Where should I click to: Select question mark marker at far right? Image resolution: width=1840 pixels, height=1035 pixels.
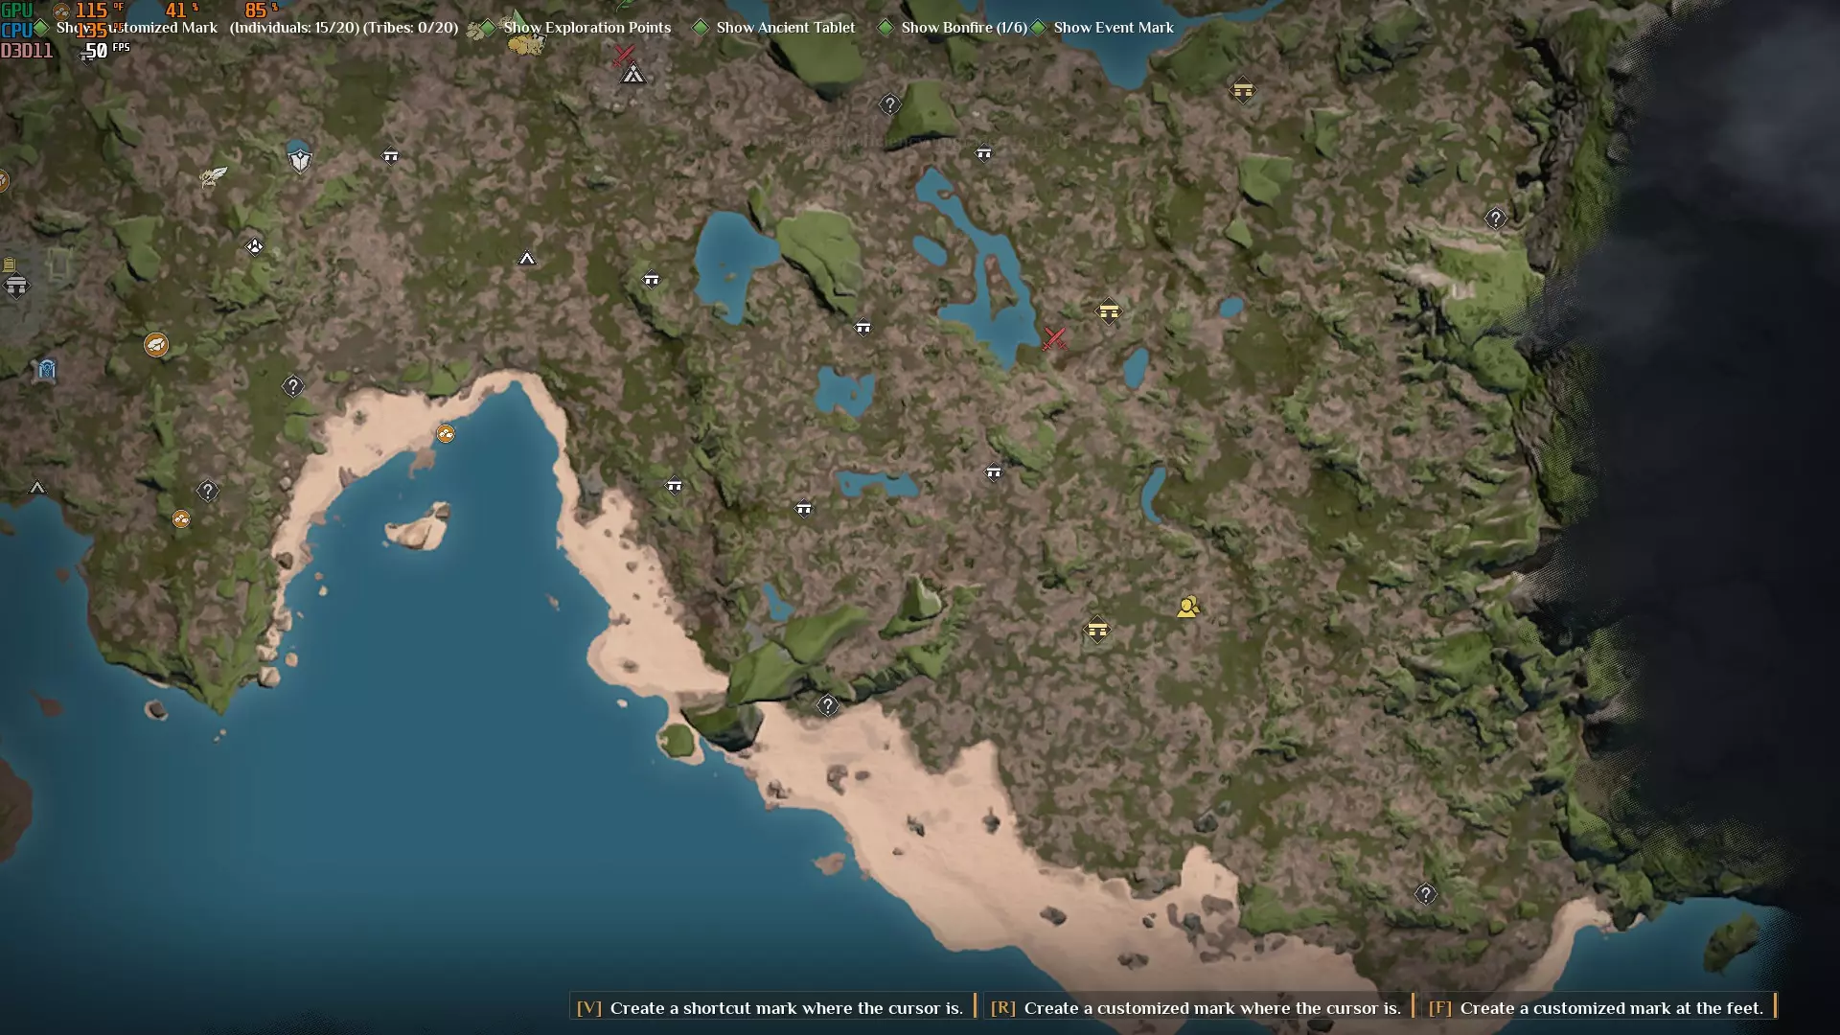pos(1495,218)
